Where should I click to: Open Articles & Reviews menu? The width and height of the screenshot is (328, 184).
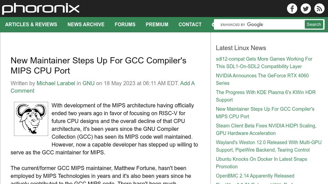[x=31, y=25]
